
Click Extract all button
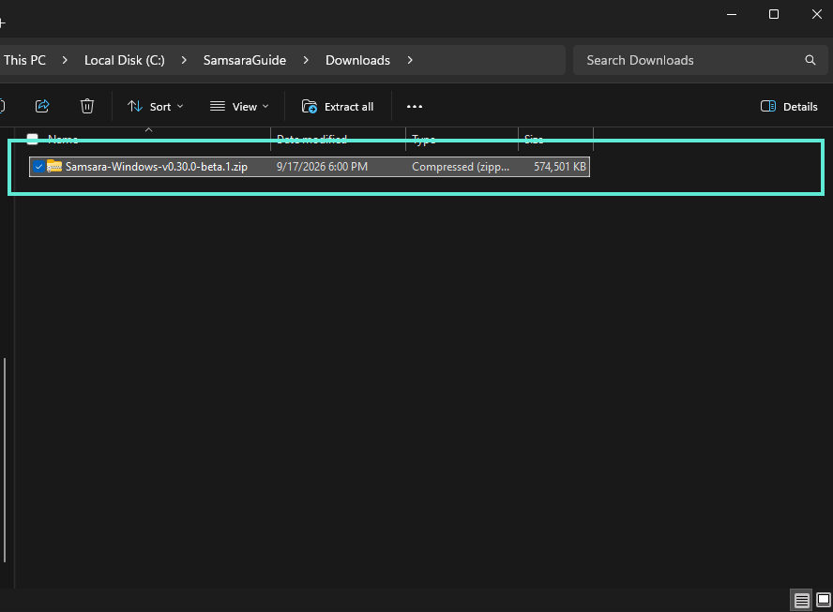click(x=338, y=107)
